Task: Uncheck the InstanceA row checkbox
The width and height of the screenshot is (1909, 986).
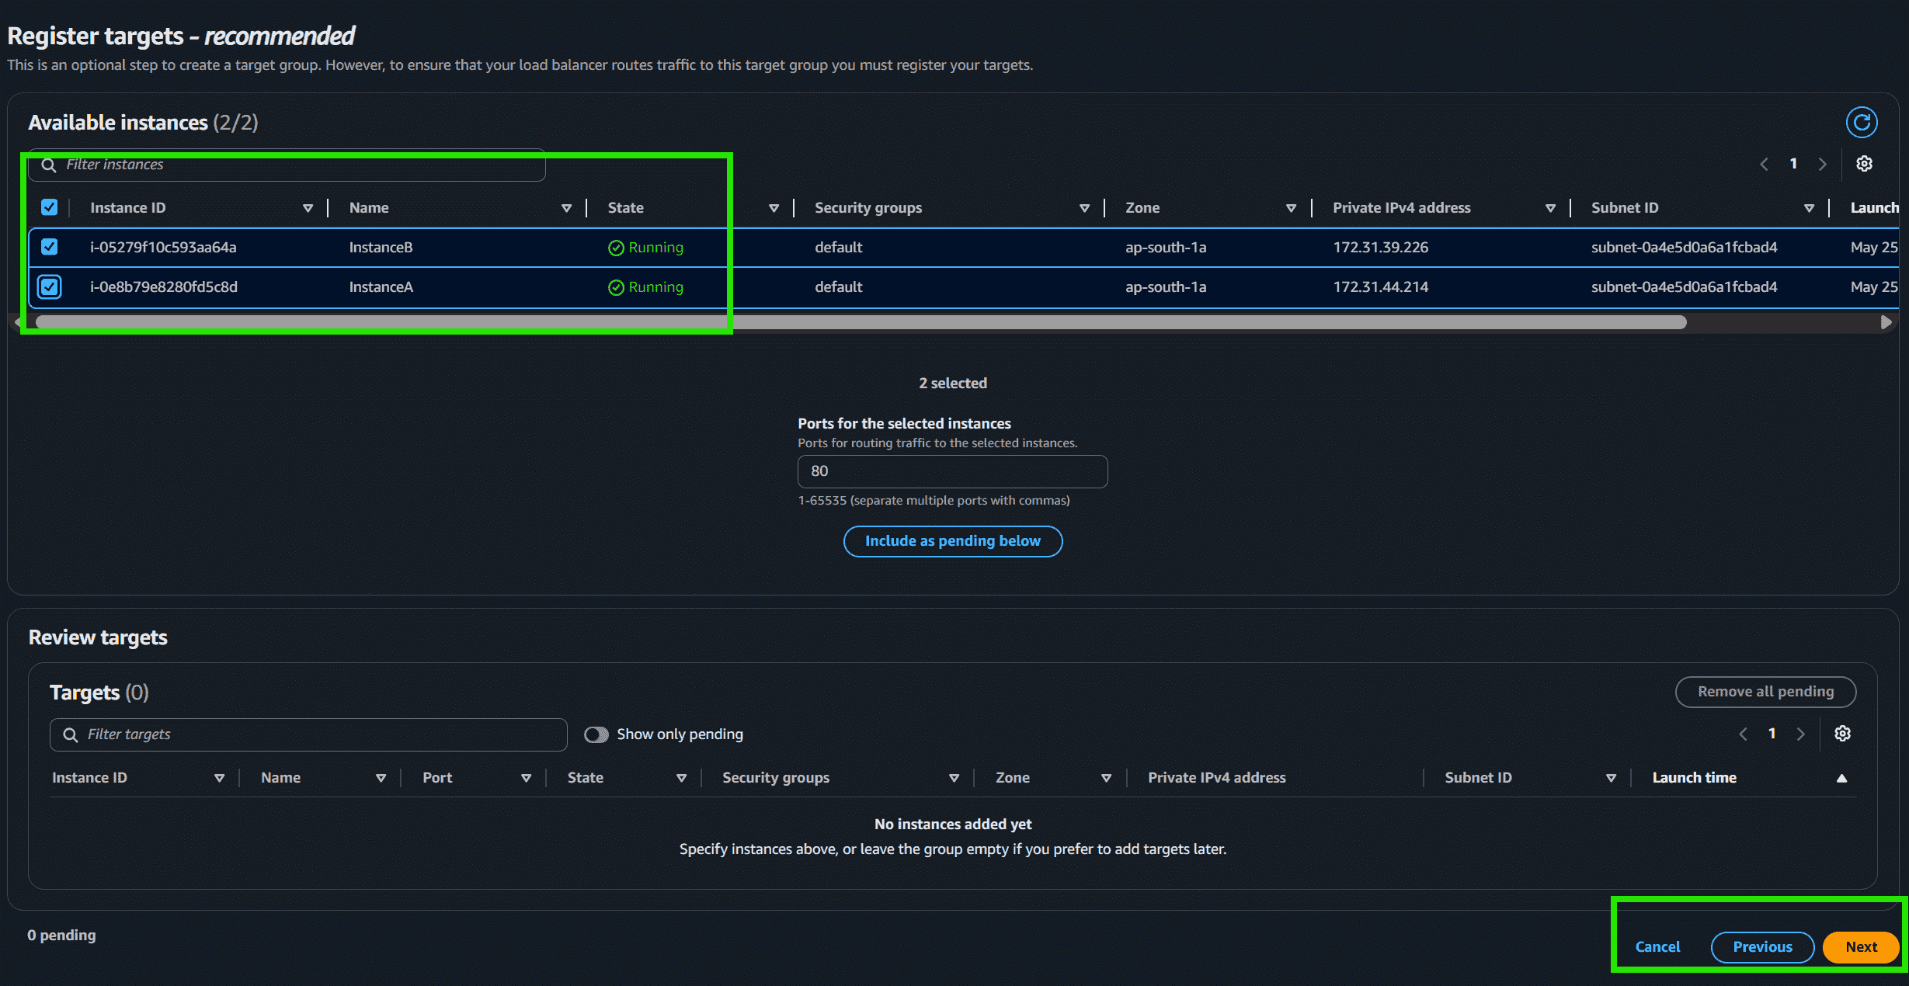Action: [49, 286]
